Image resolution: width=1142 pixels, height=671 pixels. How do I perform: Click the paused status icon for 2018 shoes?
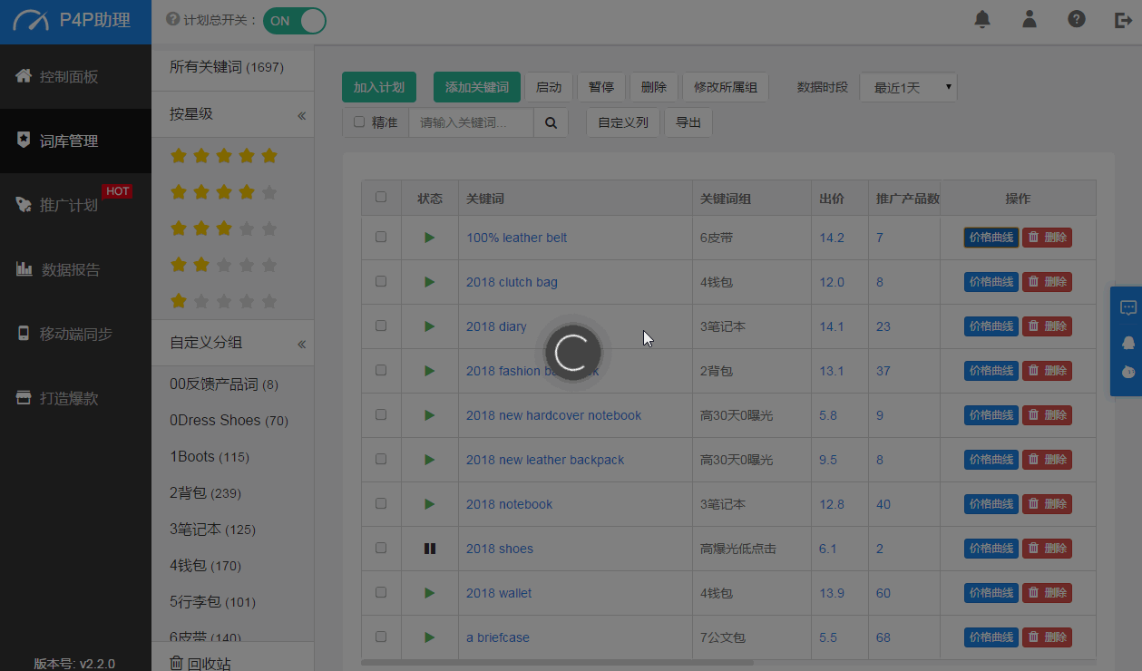point(430,549)
